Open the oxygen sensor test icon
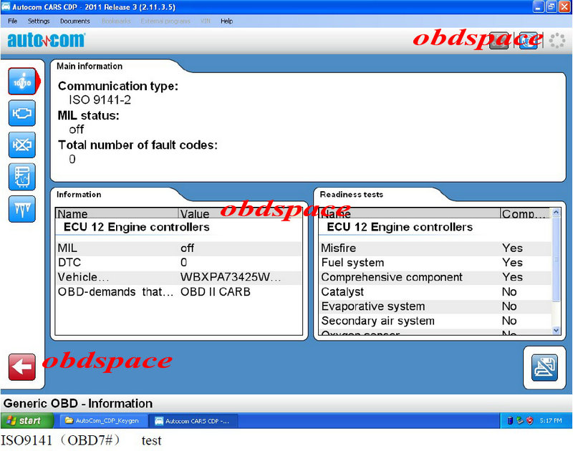Viewport: 573px width, 451px height. (x=22, y=209)
